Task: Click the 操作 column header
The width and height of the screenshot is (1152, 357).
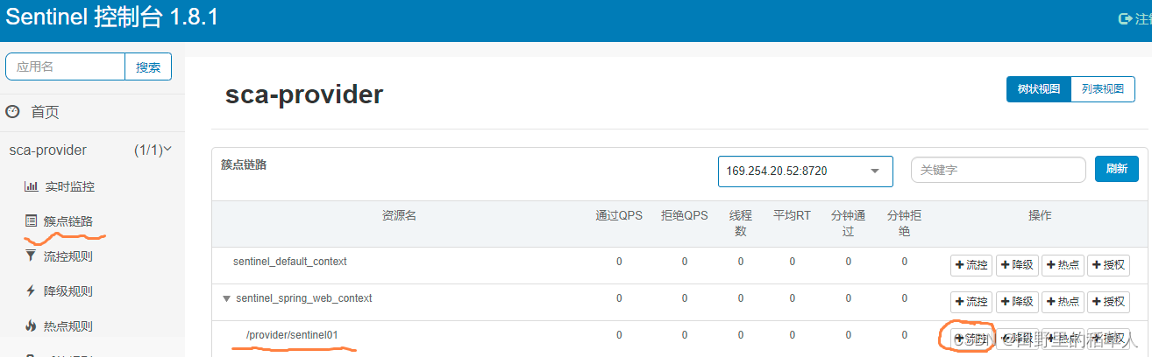Action: [1040, 215]
